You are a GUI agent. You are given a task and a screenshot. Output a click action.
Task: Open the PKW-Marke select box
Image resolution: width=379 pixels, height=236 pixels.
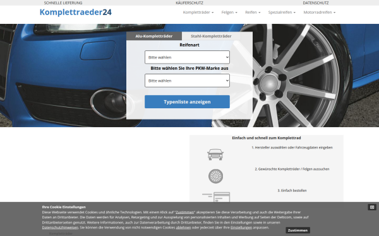(188, 81)
